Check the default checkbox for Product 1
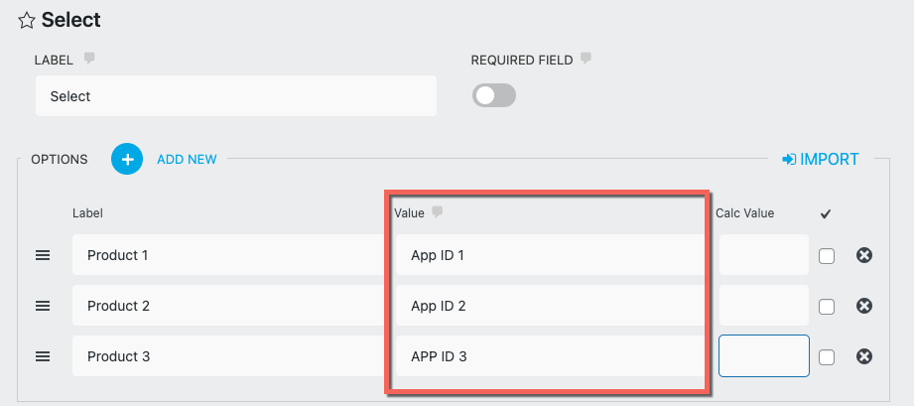This screenshot has width=914, height=406. (x=826, y=256)
